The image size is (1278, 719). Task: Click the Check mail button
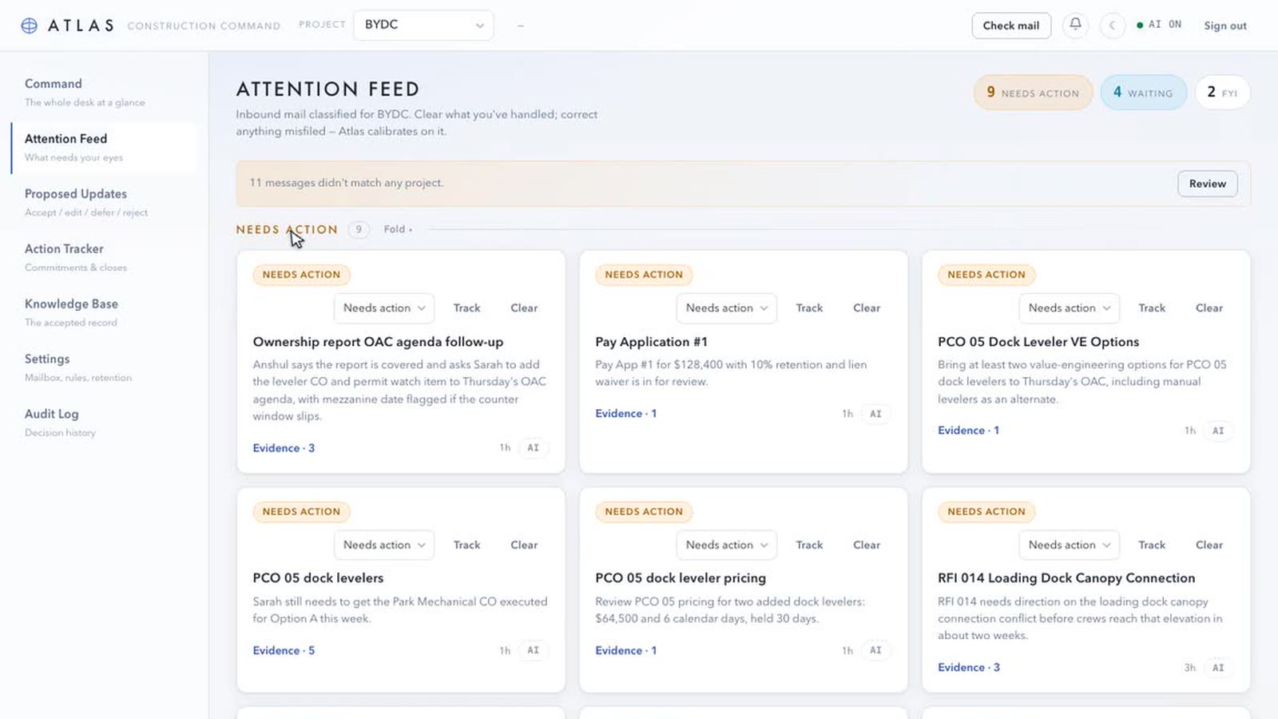1011,26
